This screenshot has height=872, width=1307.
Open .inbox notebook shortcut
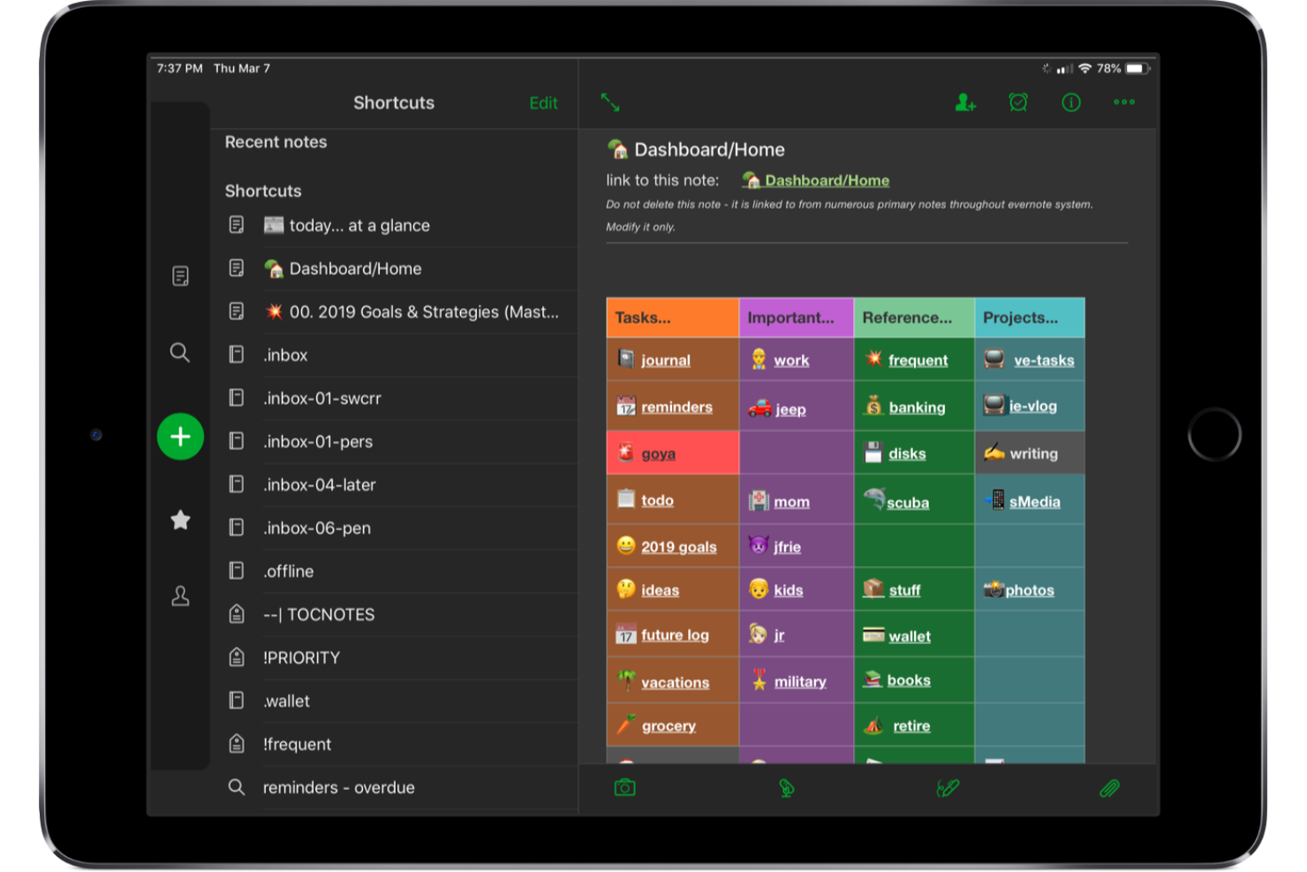point(394,355)
